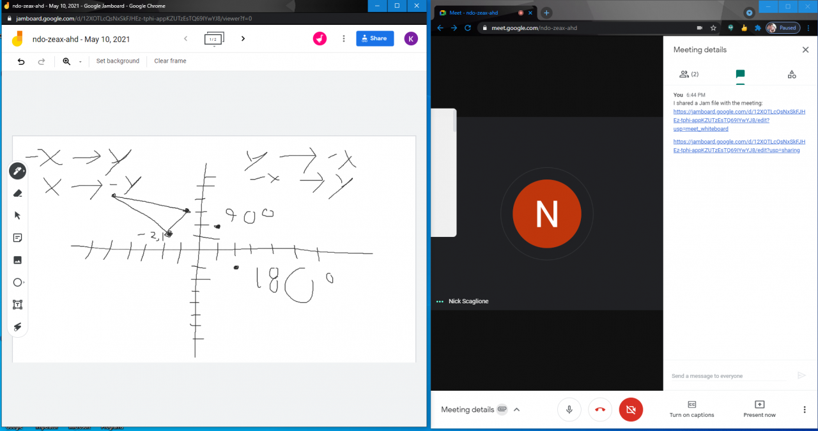The image size is (818, 431).
Task: Pick the Circle shape tool in Jamboard
Action: [18, 282]
